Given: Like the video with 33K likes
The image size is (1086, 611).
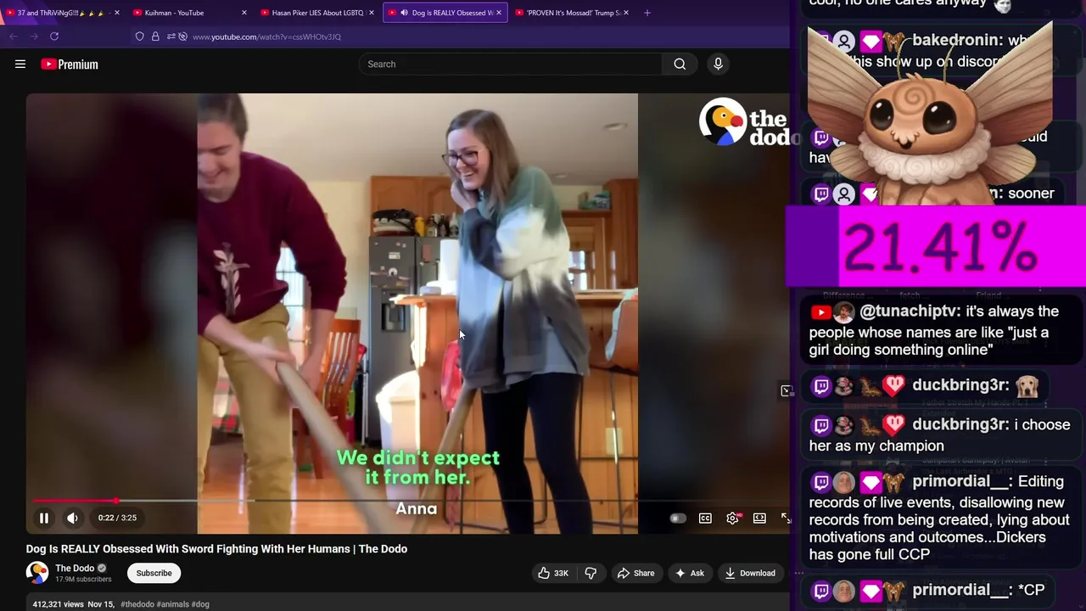Looking at the screenshot, I should pyautogui.click(x=552, y=574).
